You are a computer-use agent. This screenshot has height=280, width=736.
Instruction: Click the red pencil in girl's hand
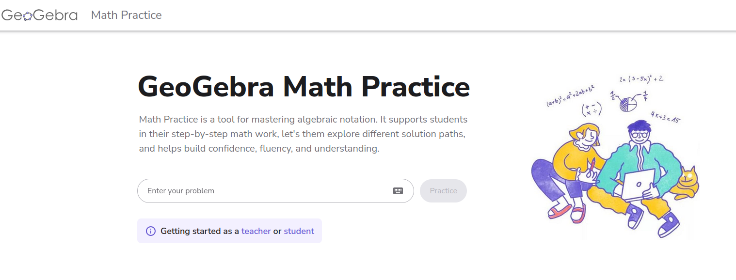pos(592,164)
